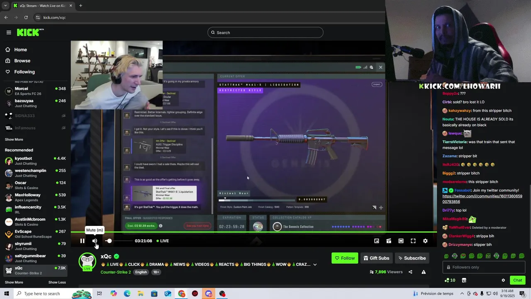Open MaxHolloway Apex Legends channel
The height and width of the screenshot is (299, 531).
(35, 197)
